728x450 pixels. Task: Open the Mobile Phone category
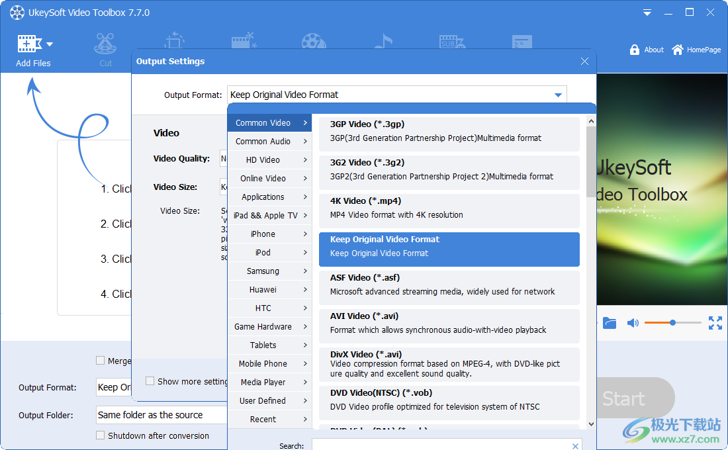click(270, 363)
